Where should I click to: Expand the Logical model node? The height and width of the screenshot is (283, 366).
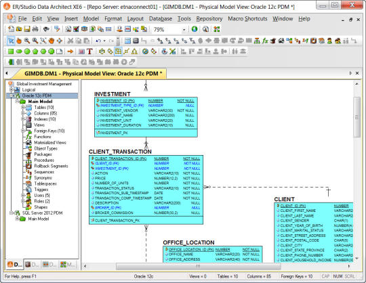coord(11,90)
